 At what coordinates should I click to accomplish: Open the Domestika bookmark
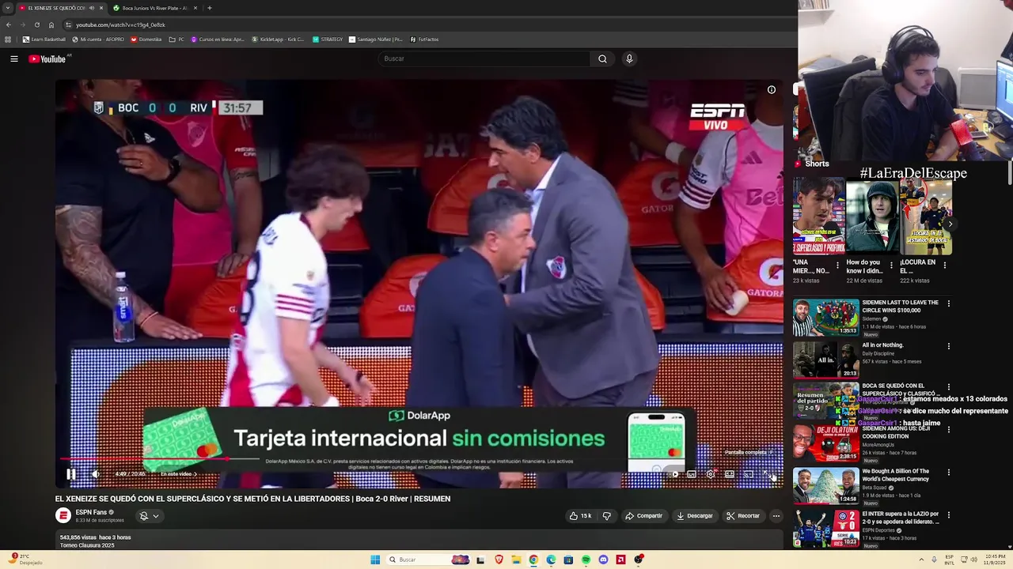point(146,40)
